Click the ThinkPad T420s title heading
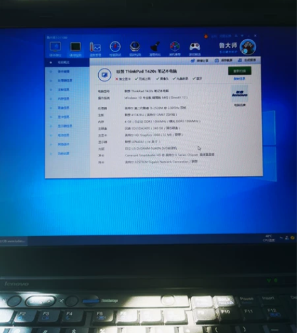Screen dimensions: 297x333 (x=147, y=72)
